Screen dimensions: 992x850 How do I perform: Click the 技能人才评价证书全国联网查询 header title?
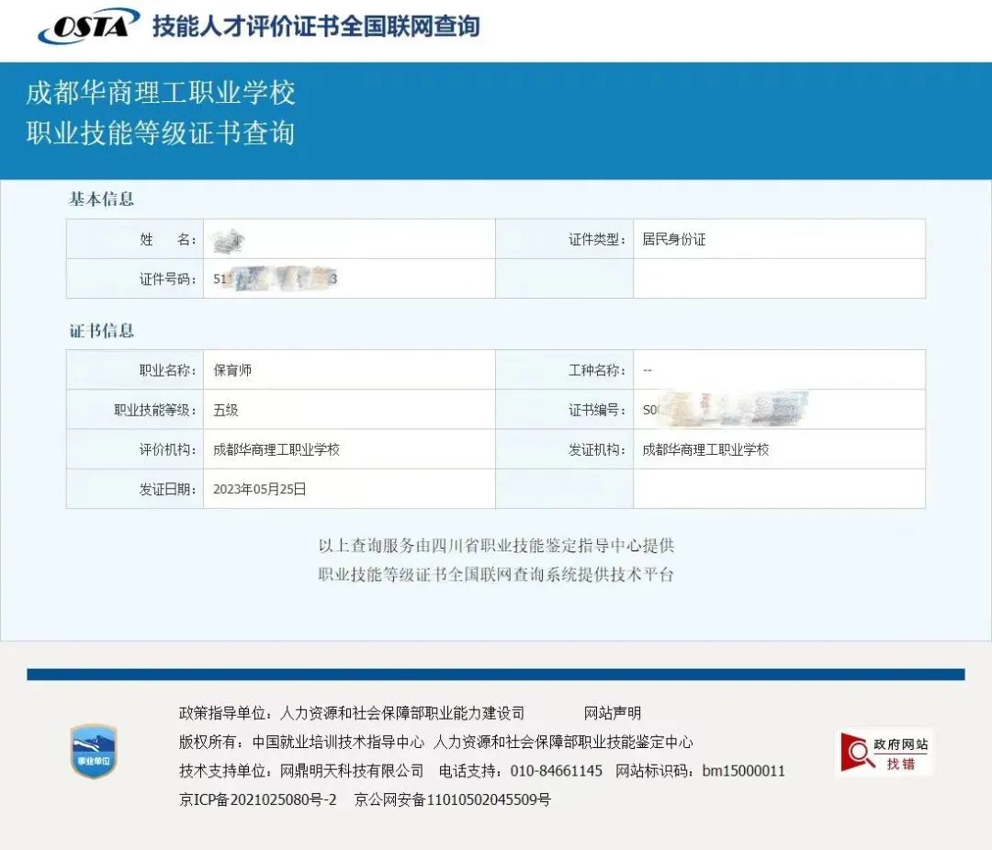pos(316,27)
